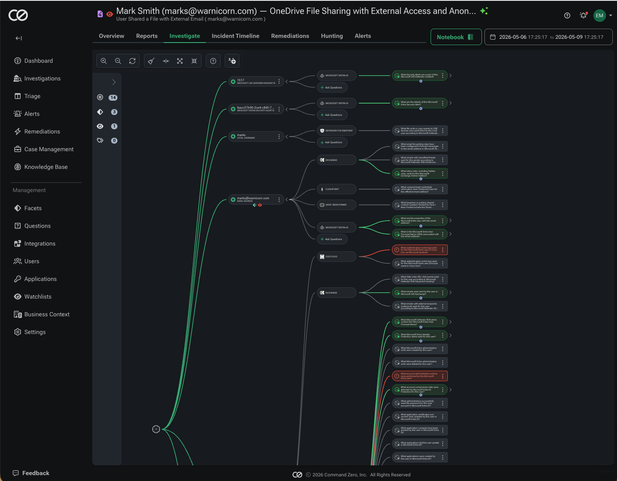Click the tags facet icon with count 0
This screenshot has width=617, height=481.
(x=100, y=141)
